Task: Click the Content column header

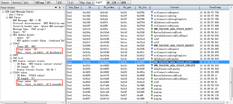Action: point(175,7)
